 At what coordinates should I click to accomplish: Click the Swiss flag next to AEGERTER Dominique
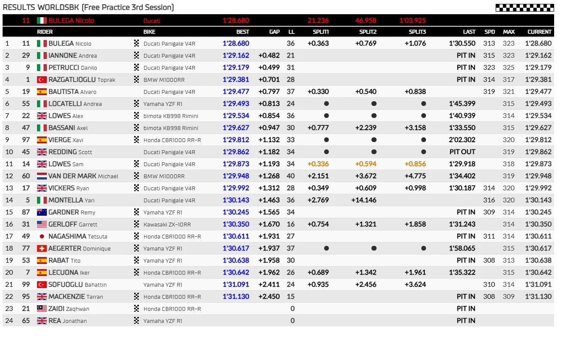[x=42, y=248]
